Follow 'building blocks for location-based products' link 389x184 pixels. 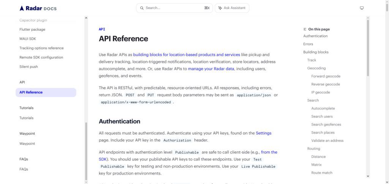point(187,55)
